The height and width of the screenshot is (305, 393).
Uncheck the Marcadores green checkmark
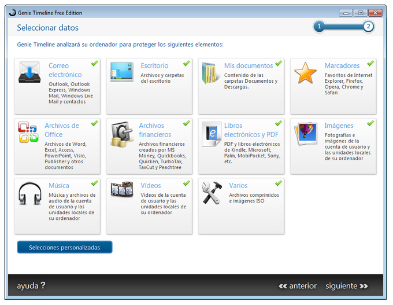tap(370, 63)
